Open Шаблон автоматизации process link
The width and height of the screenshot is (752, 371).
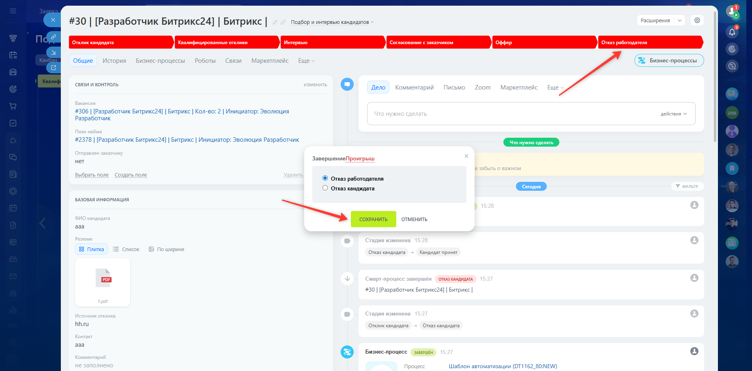coord(503,366)
